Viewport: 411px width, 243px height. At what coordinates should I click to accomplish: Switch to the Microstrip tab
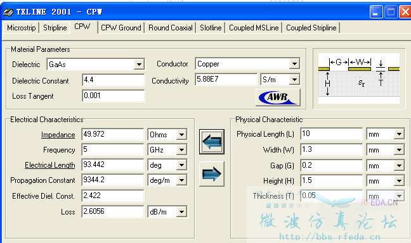point(22,28)
